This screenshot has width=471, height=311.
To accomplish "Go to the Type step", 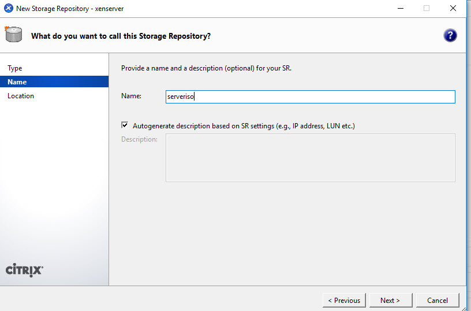I will tap(15, 68).
